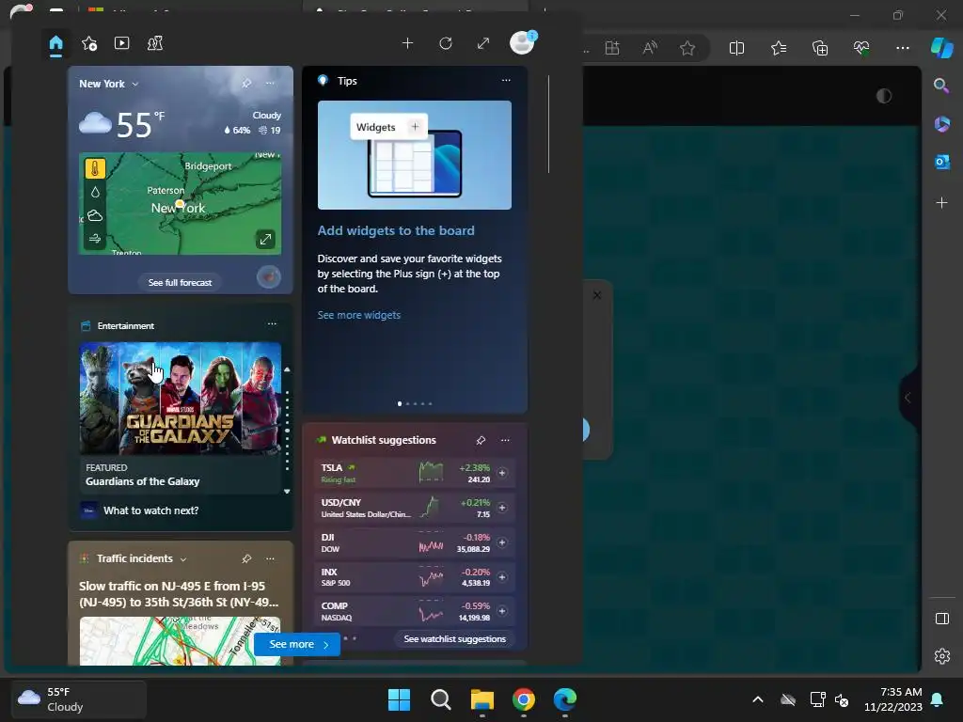Open Edge sidebar search icon

click(x=941, y=86)
